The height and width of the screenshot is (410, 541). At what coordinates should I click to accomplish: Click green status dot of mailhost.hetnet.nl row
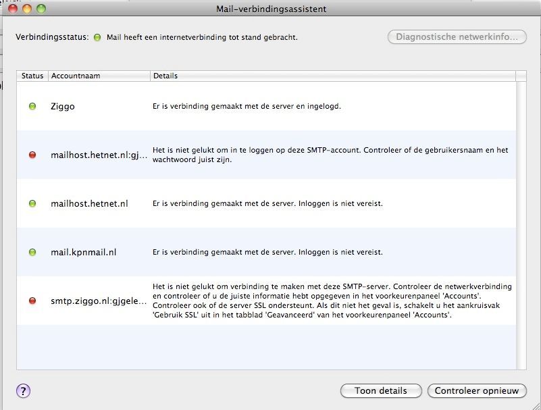32,203
